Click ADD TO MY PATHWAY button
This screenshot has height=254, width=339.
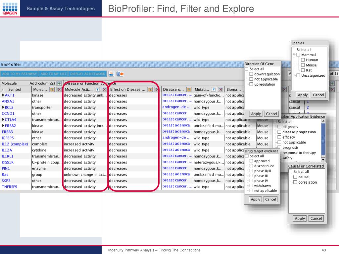click(20, 74)
